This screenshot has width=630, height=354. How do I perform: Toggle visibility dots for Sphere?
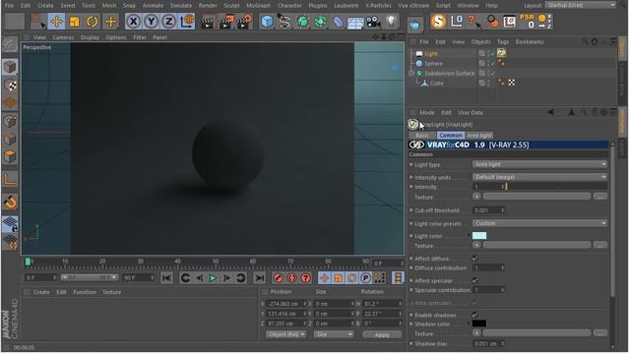[489, 63]
